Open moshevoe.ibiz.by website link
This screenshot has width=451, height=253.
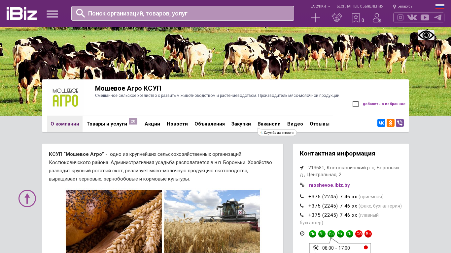click(x=330, y=185)
